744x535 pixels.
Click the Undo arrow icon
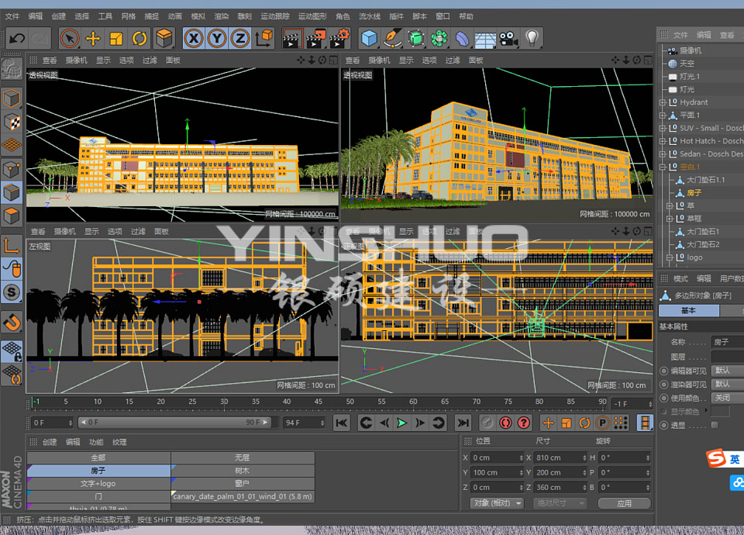pos(17,38)
